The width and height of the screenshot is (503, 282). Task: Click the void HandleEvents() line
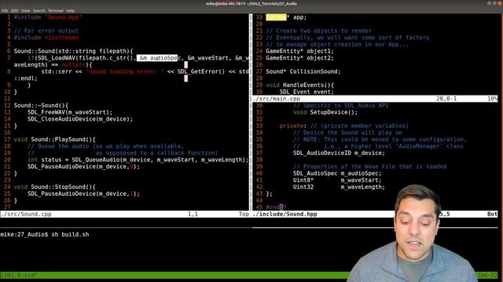(x=300, y=85)
